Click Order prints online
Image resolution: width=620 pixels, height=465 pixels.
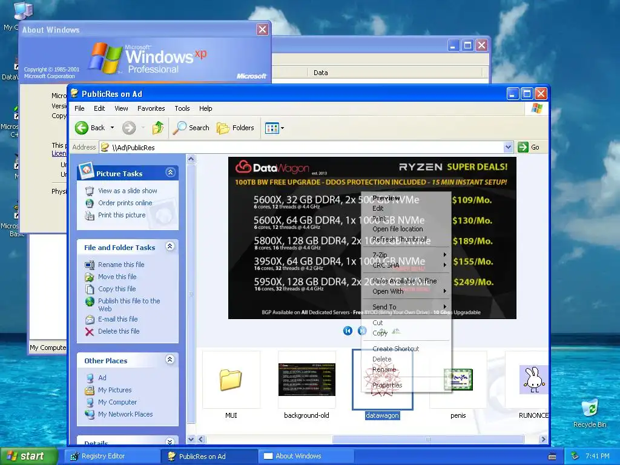coord(125,203)
